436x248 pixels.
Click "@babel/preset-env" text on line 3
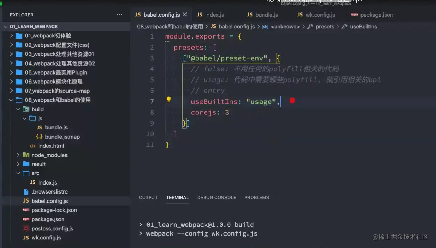pyautogui.click(x=227, y=58)
